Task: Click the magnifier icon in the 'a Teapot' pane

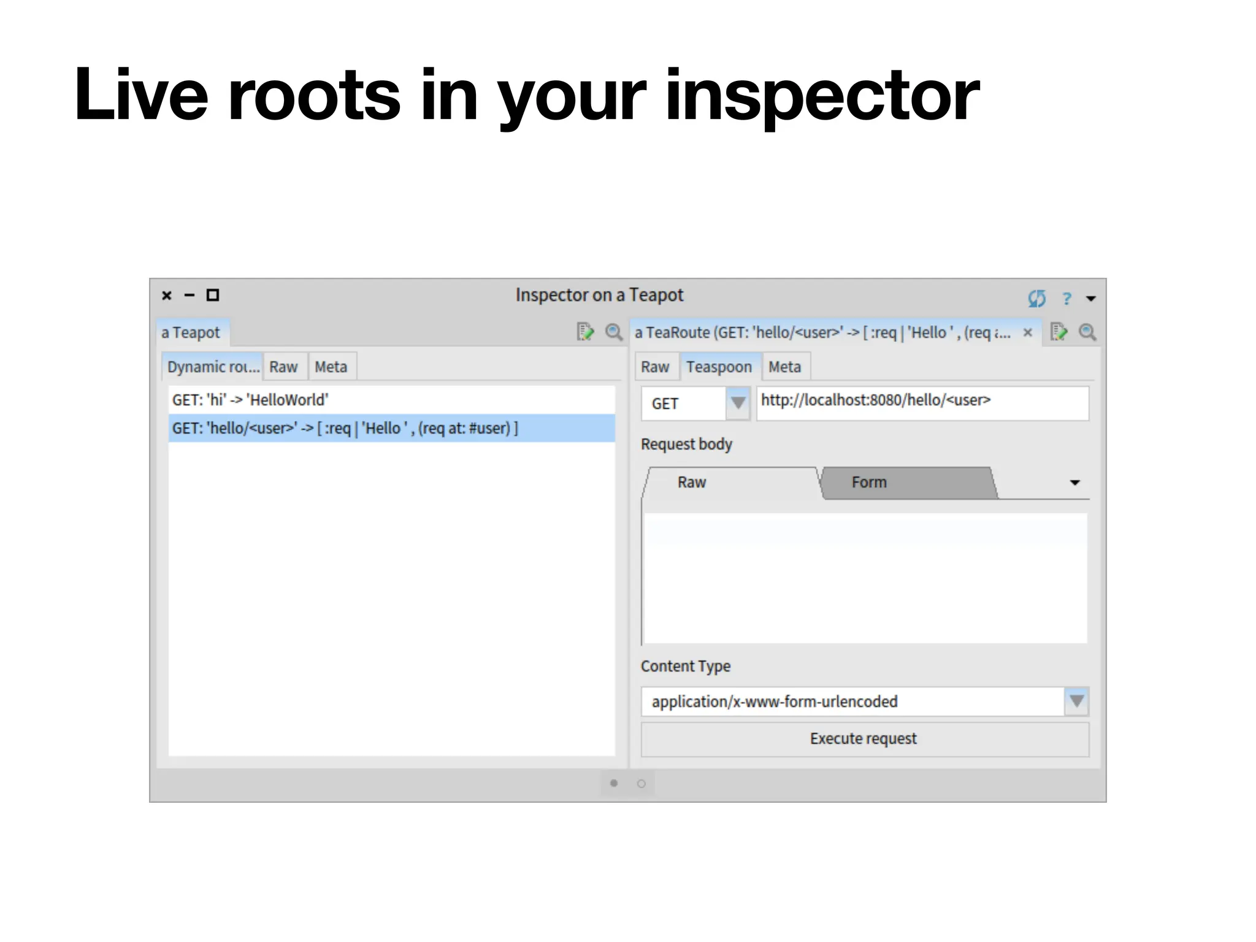Action: pyautogui.click(x=613, y=332)
